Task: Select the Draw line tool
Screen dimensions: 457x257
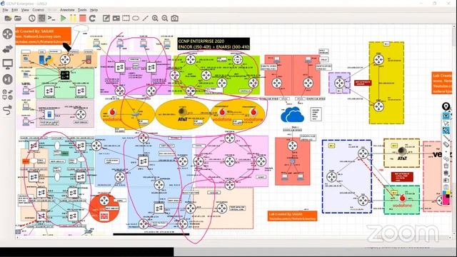Action: pos(145,19)
